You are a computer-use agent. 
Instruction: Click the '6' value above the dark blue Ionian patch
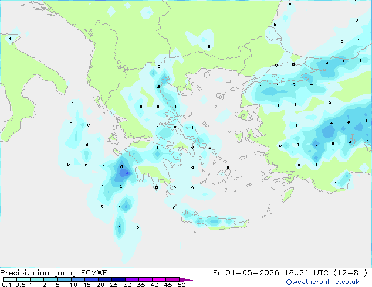point(121,166)
